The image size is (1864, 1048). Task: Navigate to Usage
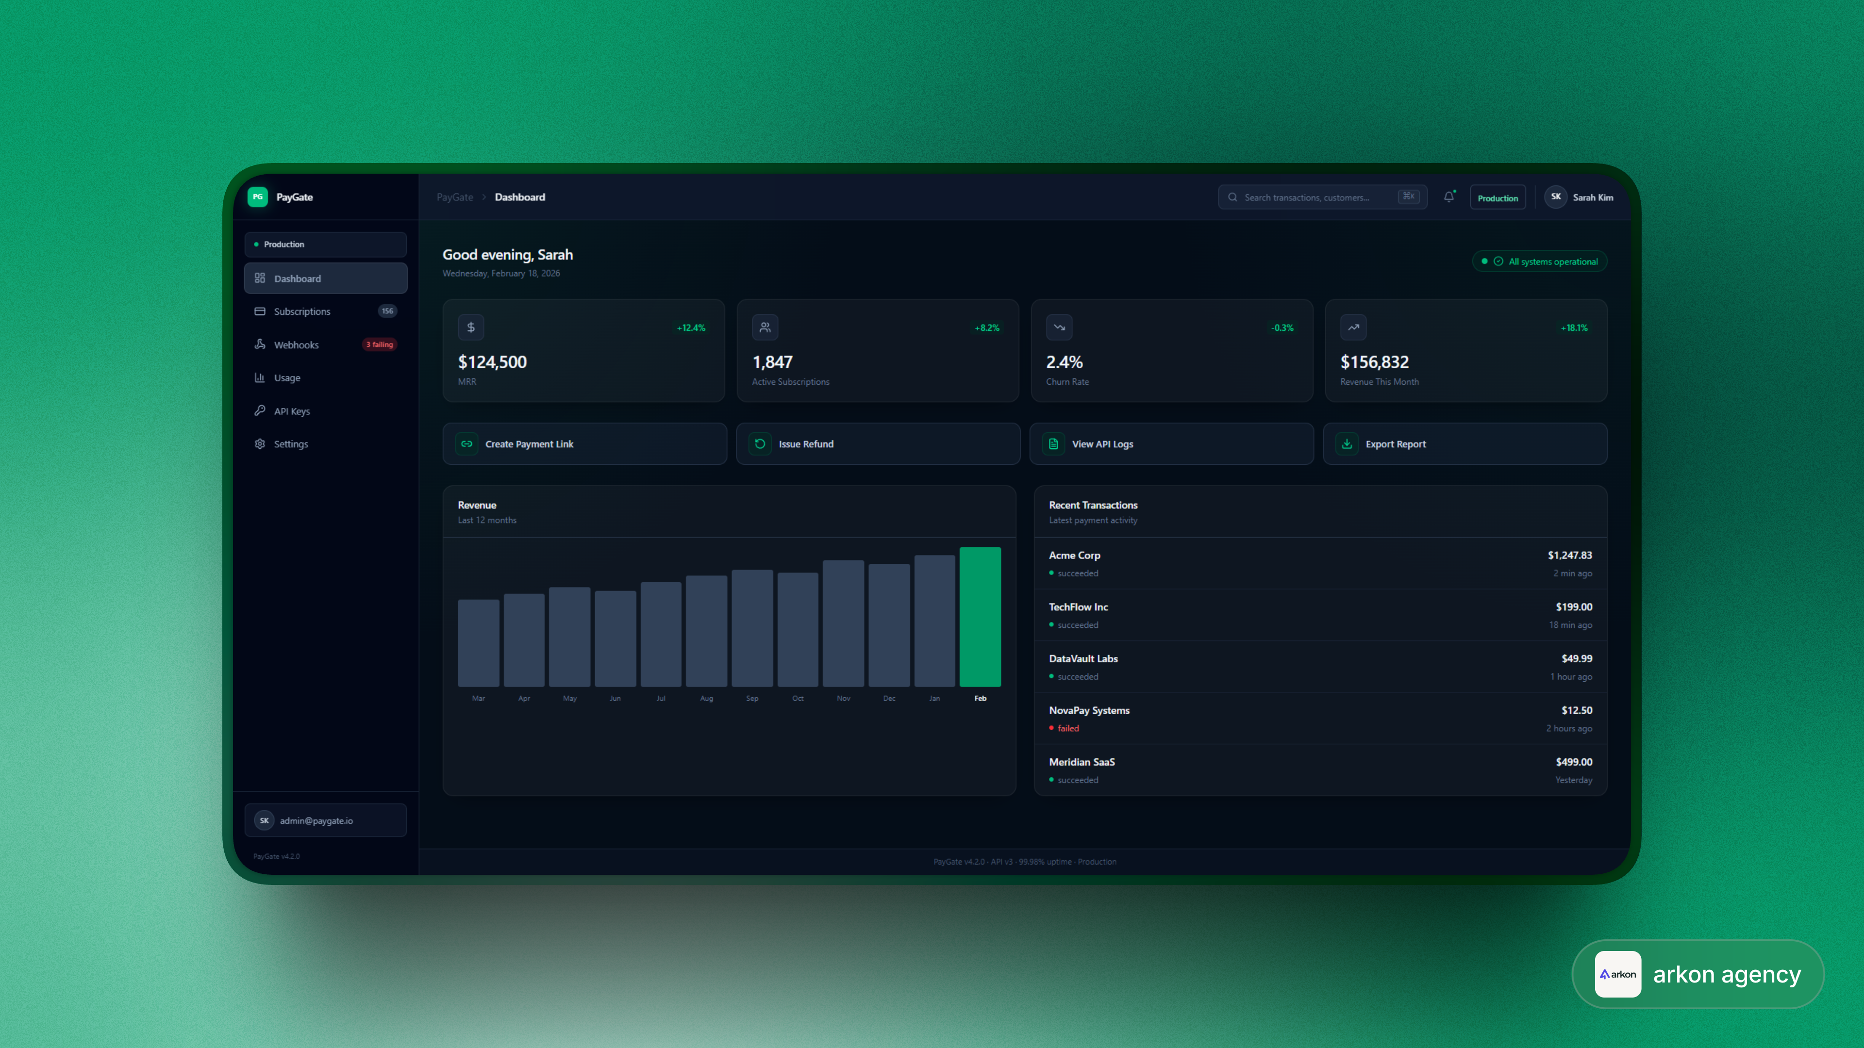[x=326, y=377]
